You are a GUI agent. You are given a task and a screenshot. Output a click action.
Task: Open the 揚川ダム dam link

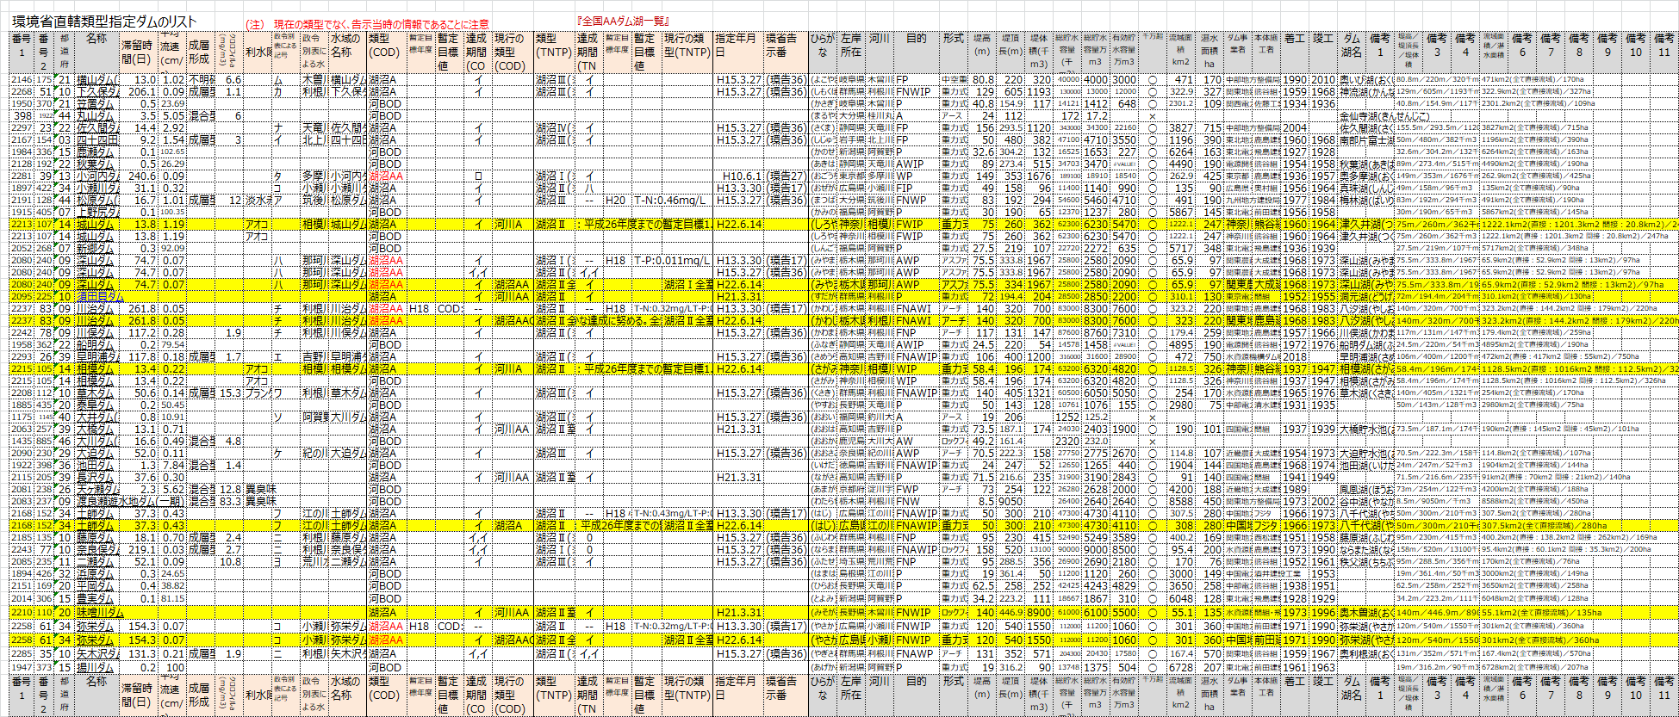point(95,667)
